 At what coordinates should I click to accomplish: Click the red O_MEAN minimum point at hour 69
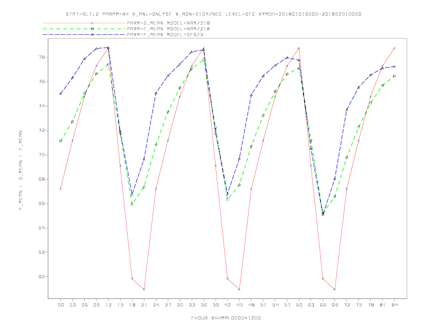click(335, 289)
